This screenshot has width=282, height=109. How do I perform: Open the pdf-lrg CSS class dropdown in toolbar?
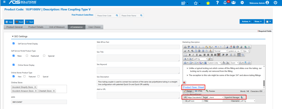click(200, 59)
